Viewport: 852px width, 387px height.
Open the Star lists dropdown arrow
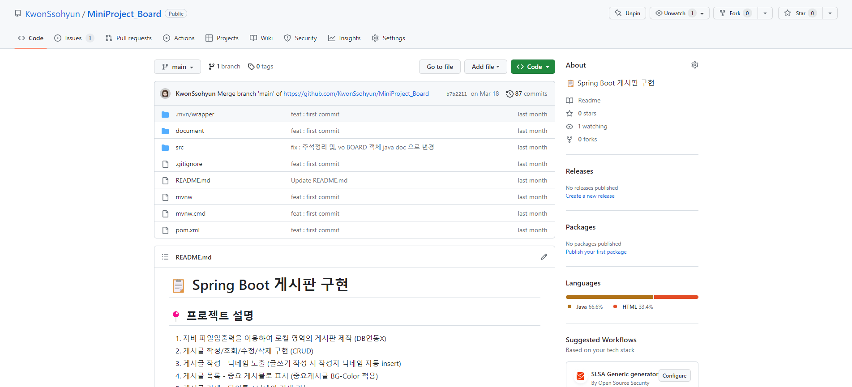[x=830, y=13]
